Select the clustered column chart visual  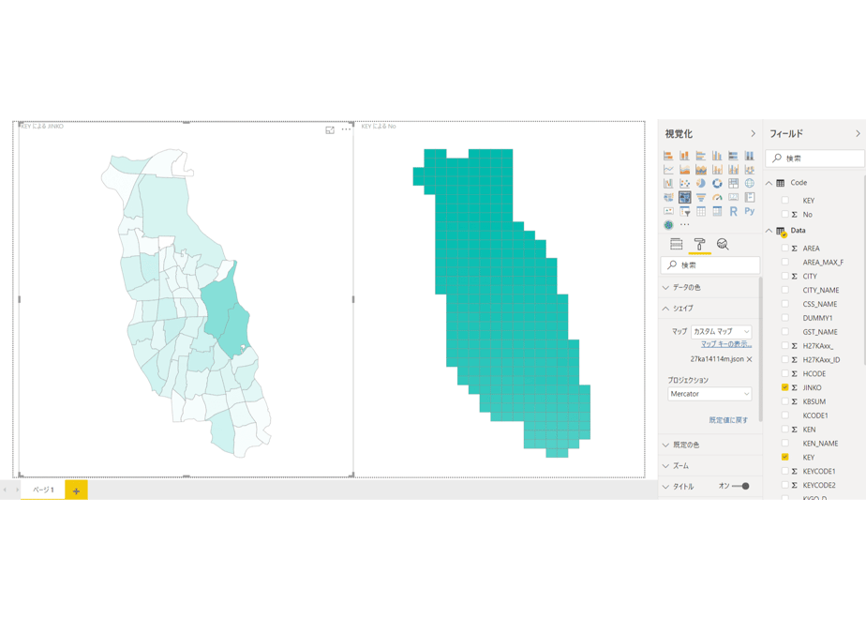(x=717, y=156)
